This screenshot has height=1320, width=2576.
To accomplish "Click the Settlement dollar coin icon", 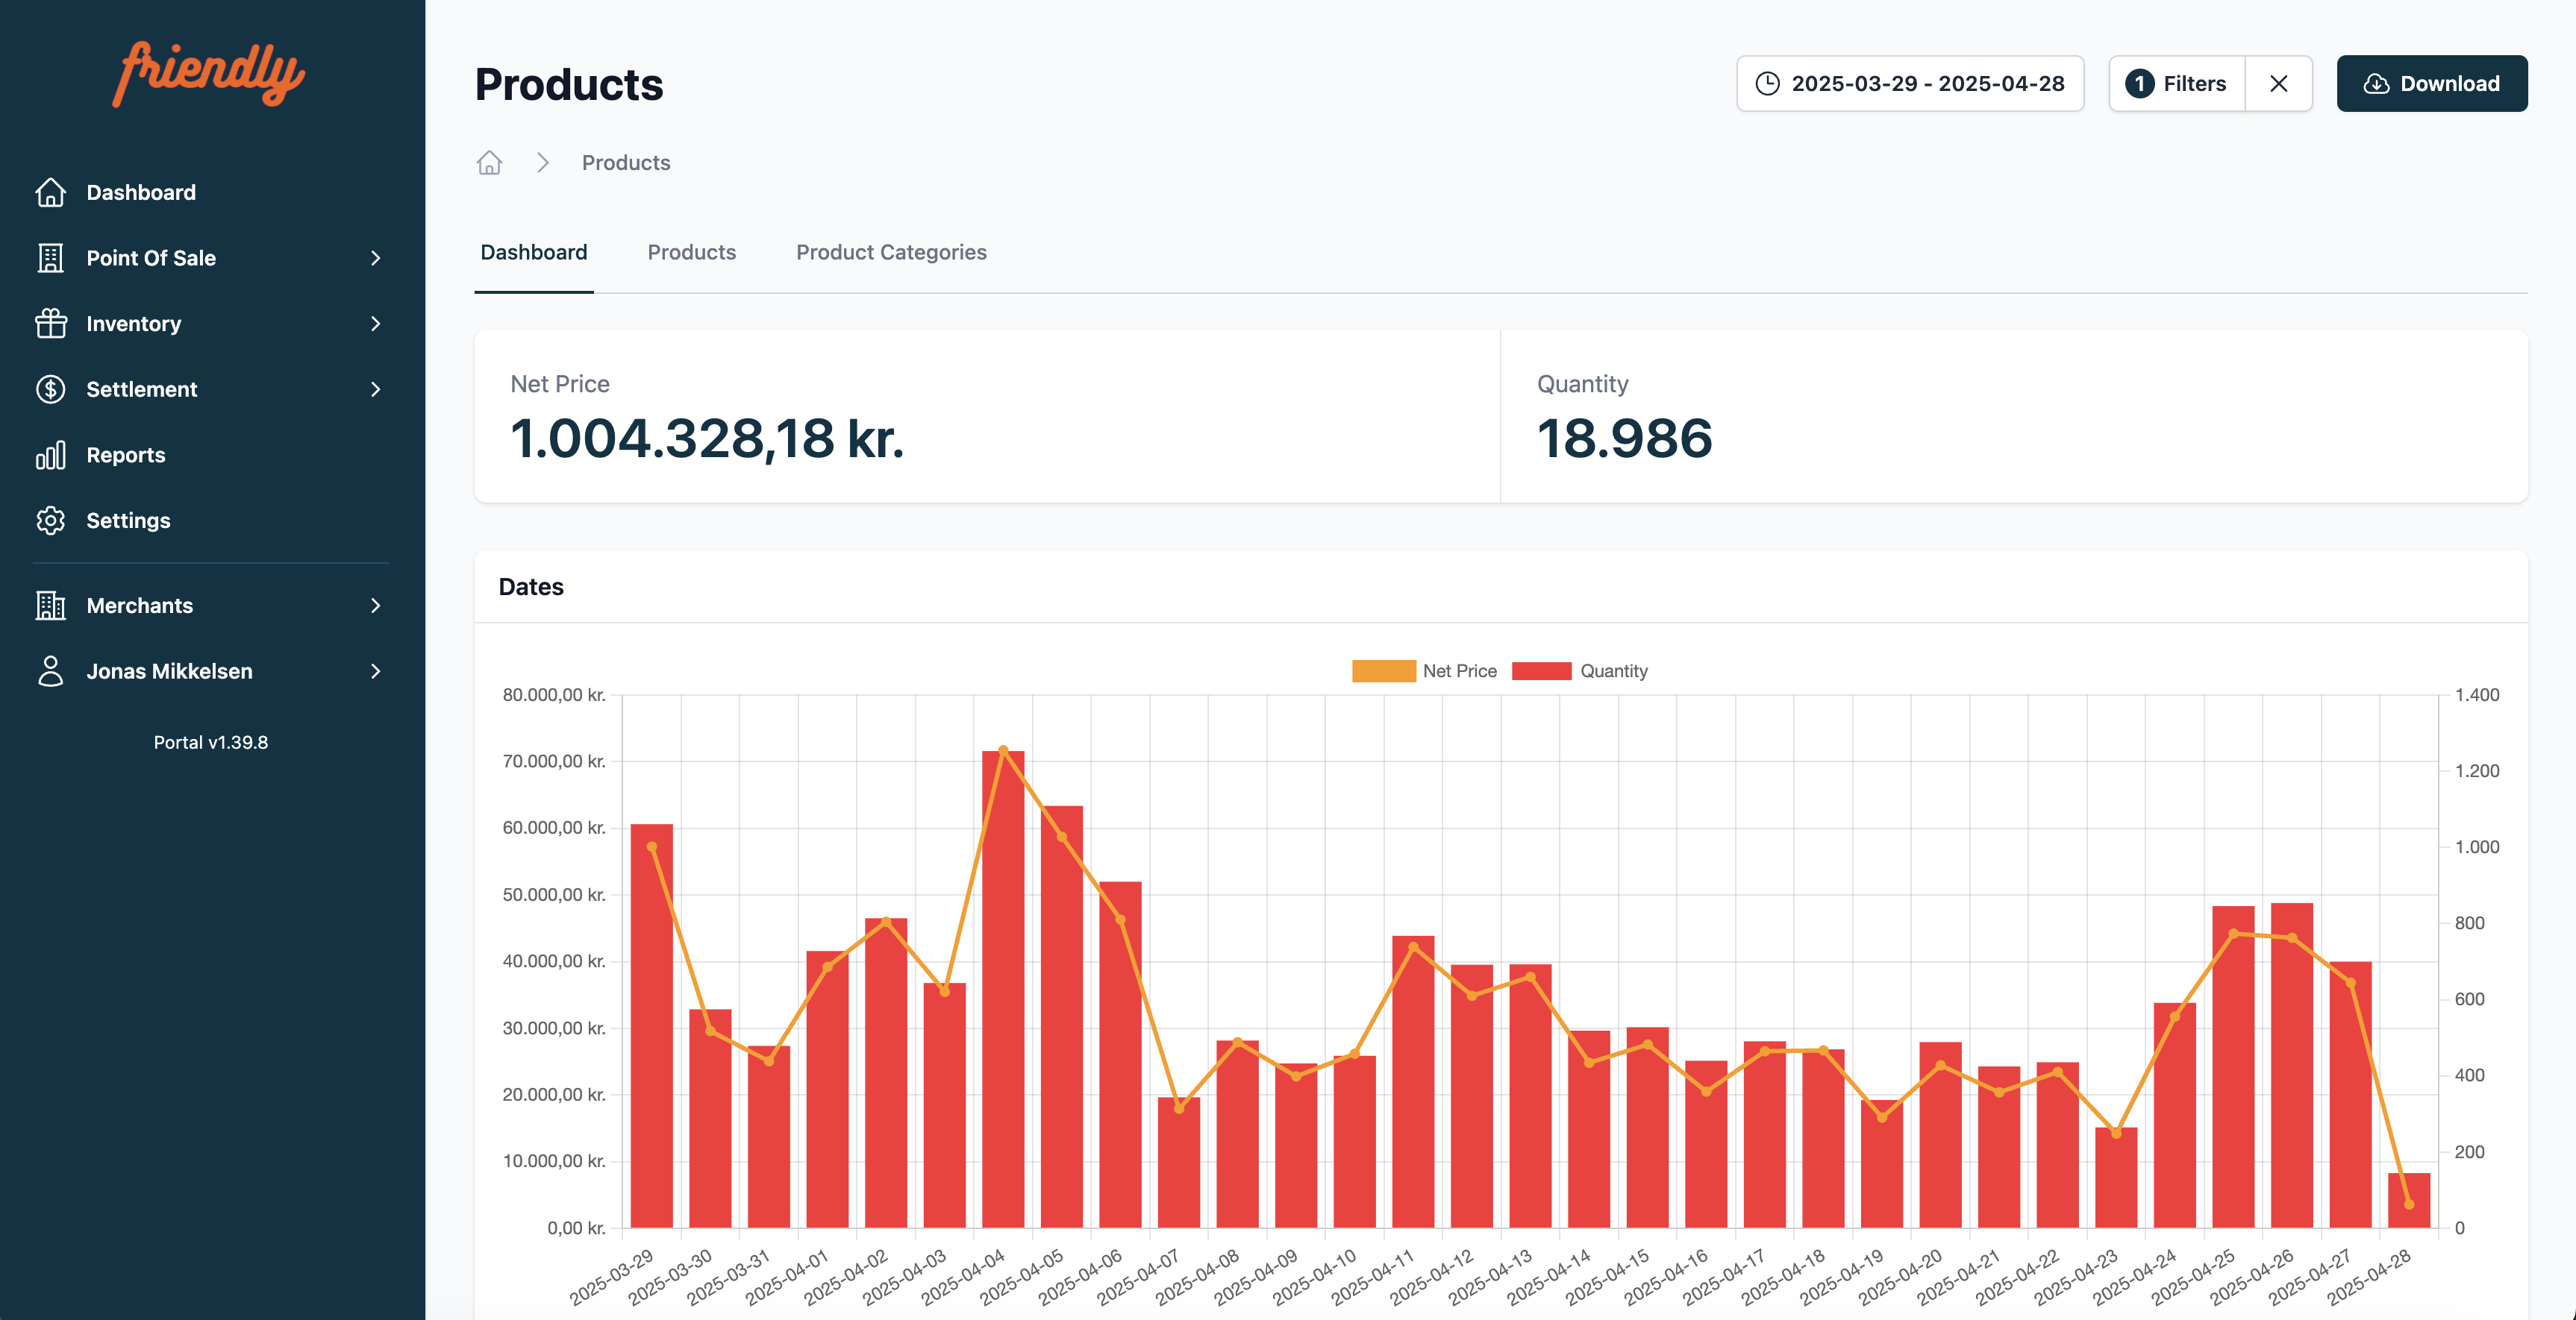I will pyautogui.click(x=50, y=389).
